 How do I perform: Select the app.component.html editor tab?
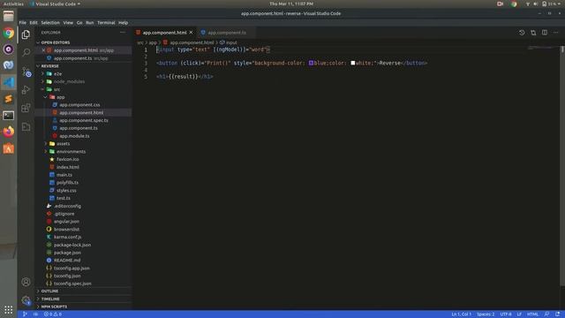(x=165, y=33)
